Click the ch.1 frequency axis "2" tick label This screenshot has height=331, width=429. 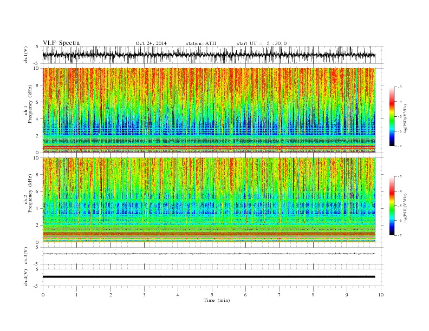coord(38,136)
